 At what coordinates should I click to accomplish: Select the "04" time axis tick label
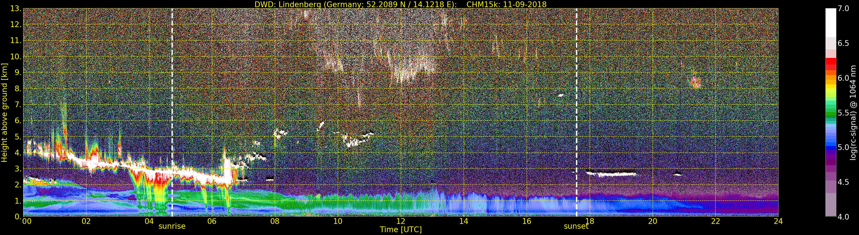[x=149, y=221]
